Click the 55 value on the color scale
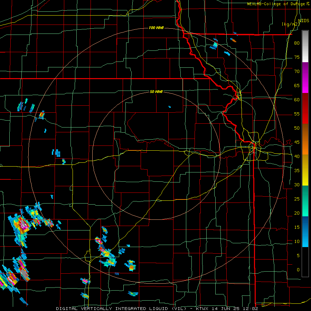This screenshot has height=311, width=311. pyautogui.click(x=297, y=114)
